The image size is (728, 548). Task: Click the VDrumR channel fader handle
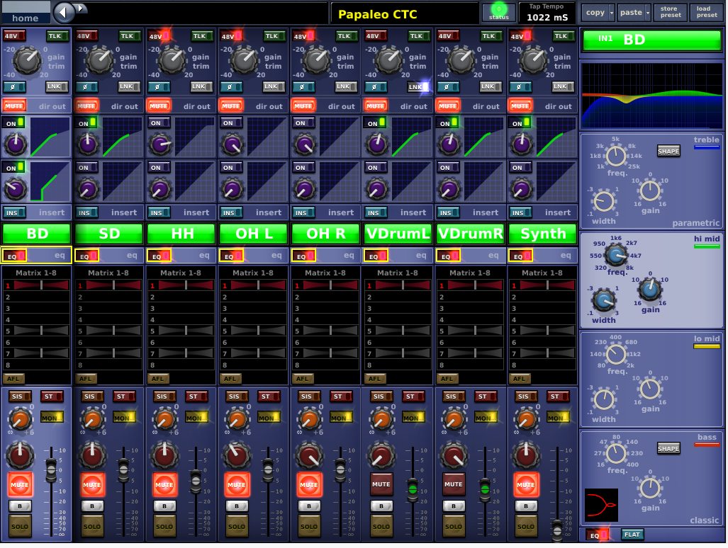pyautogui.click(x=484, y=488)
